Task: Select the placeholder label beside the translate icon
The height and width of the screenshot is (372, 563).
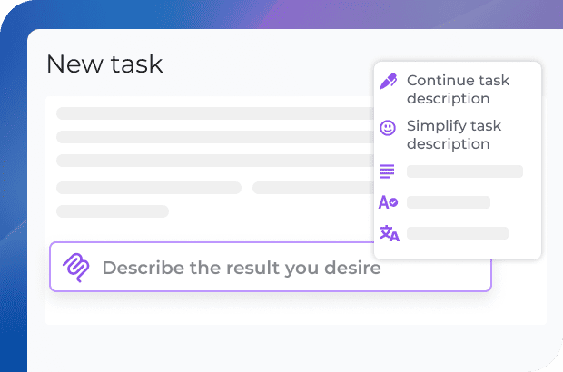Action: pyautogui.click(x=458, y=233)
